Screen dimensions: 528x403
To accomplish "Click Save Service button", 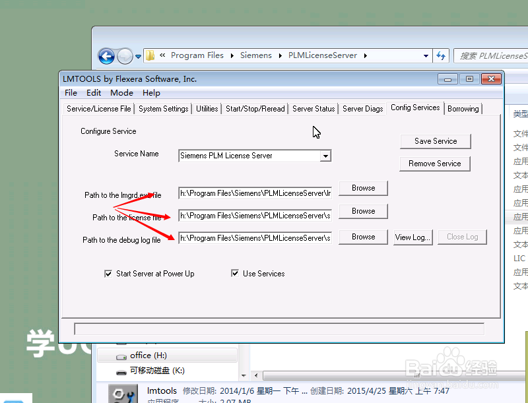I will (x=436, y=141).
